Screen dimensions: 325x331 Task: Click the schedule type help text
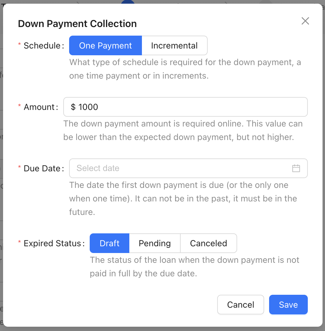pos(185,69)
